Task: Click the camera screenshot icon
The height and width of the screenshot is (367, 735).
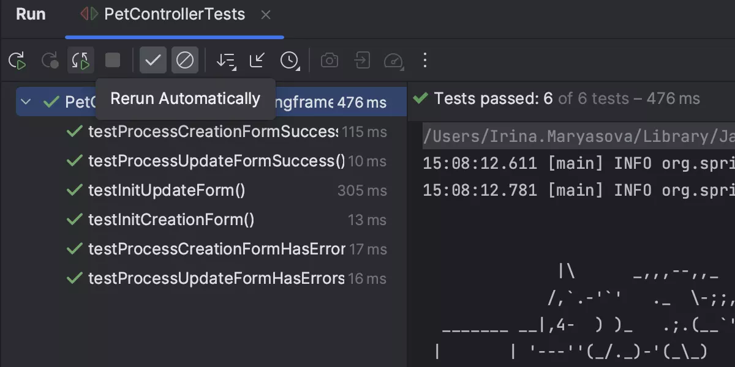Action: pyautogui.click(x=330, y=61)
